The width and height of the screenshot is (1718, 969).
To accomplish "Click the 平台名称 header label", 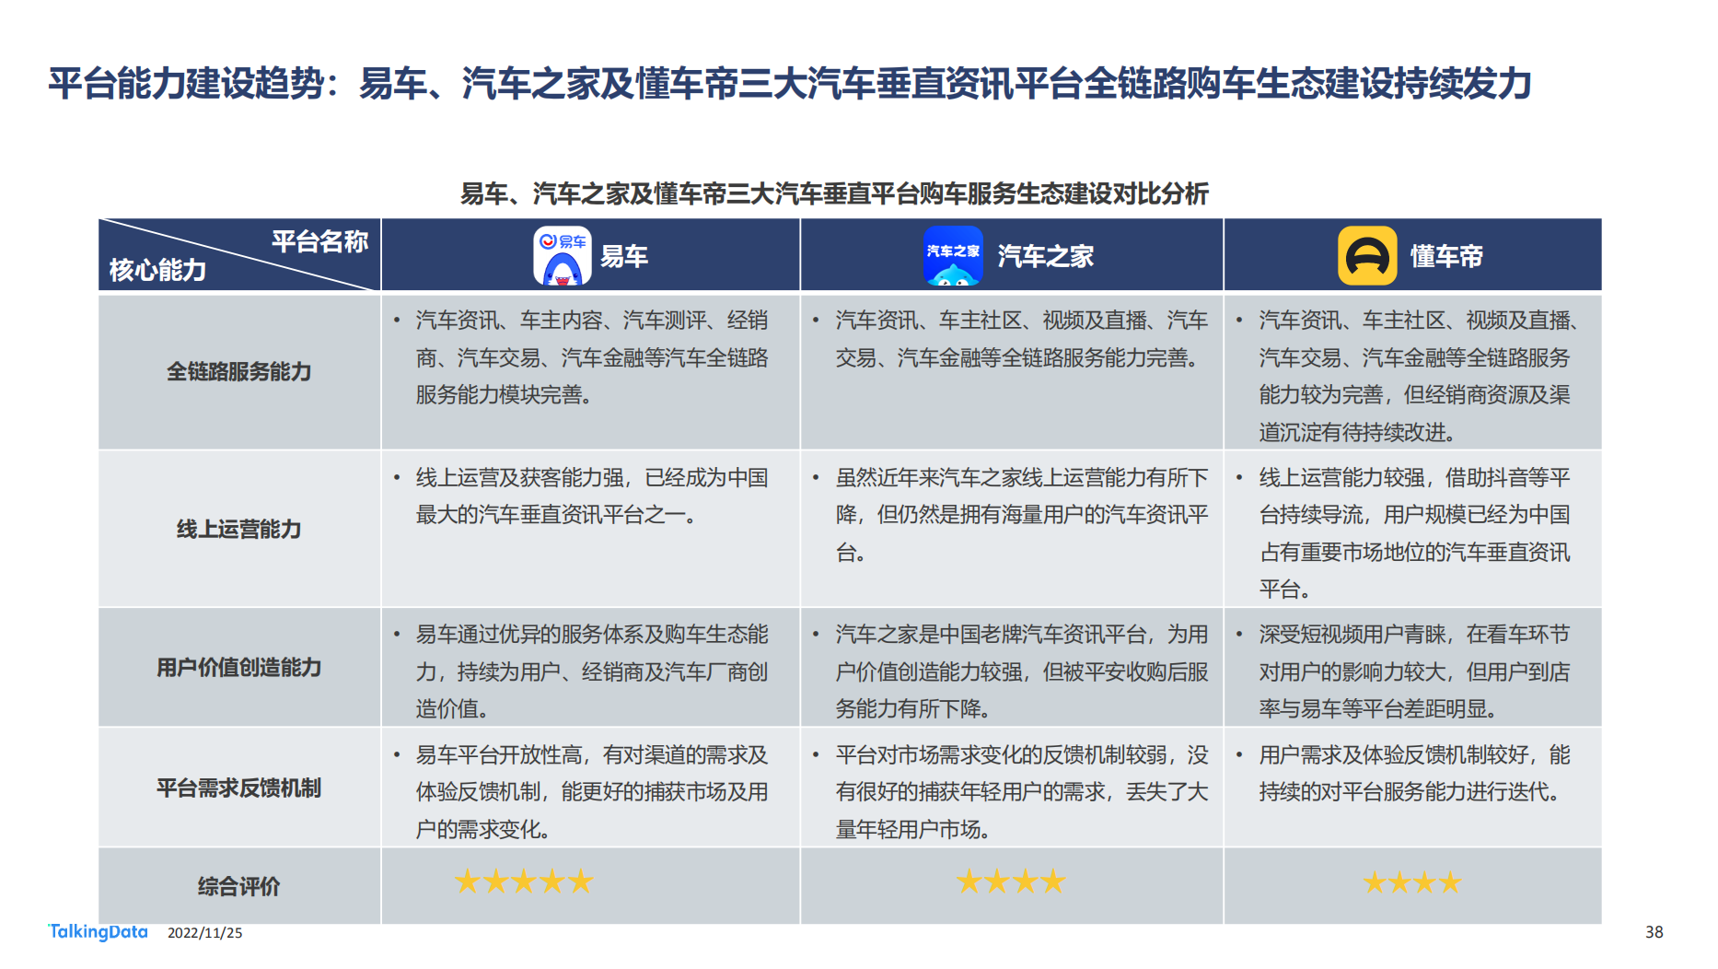I will click(319, 241).
